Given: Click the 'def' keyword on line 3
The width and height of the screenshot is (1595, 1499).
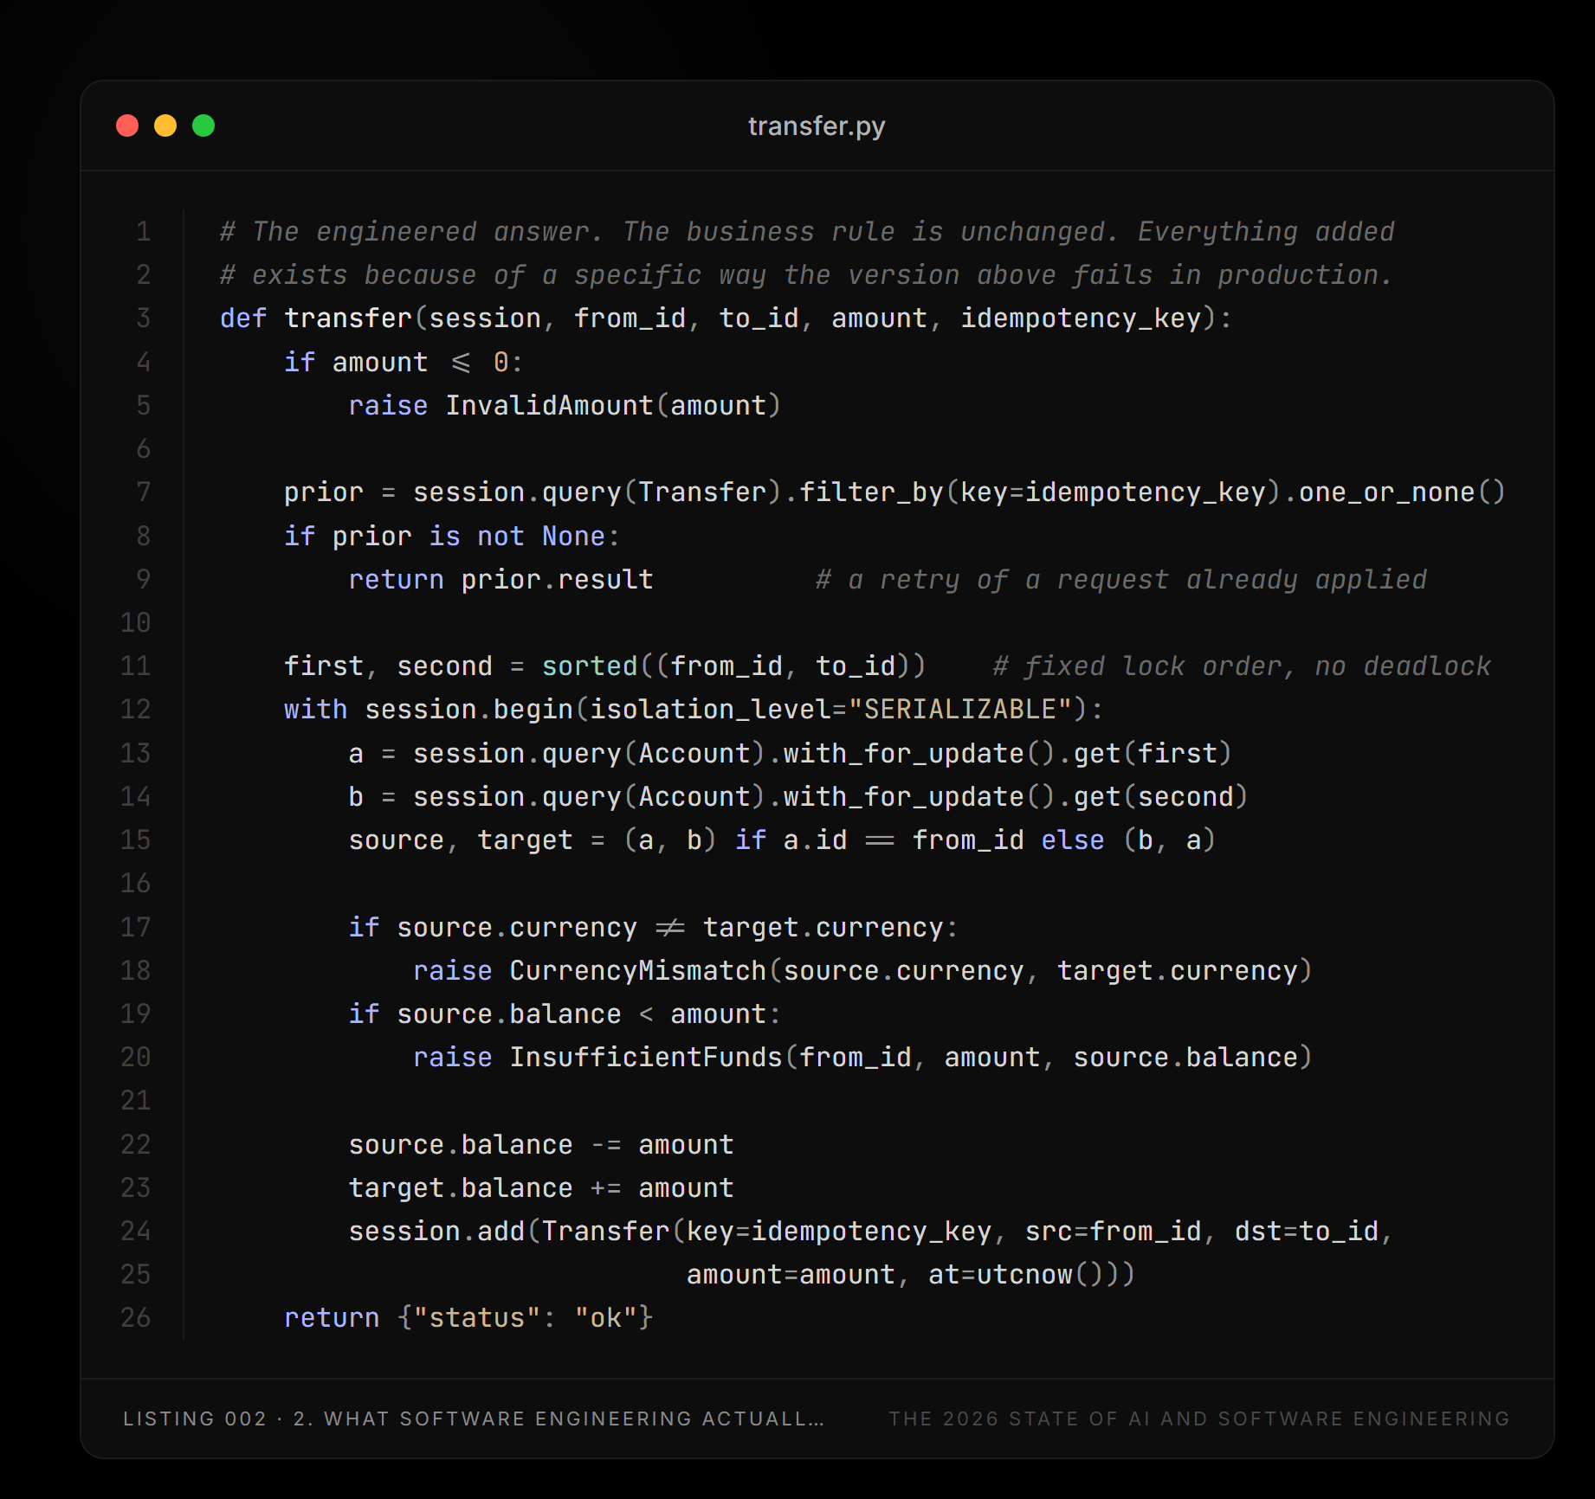Looking at the screenshot, I should (243, 318).
